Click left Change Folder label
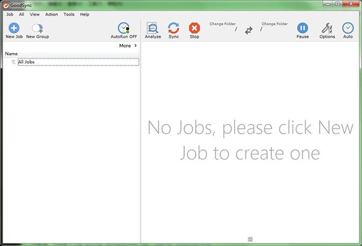 pyautogui.click(x=223, y=23)
